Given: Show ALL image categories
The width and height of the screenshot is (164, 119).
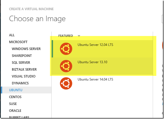Looking at the screenshot, I should [x=12, y=35].
